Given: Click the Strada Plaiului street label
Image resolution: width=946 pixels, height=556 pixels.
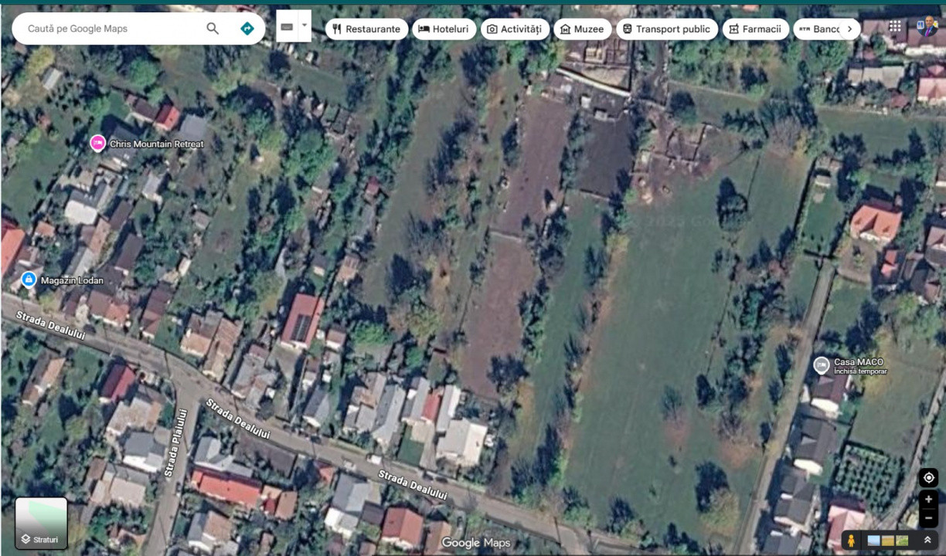Looking at the screenshot, I should coord(175,443).
